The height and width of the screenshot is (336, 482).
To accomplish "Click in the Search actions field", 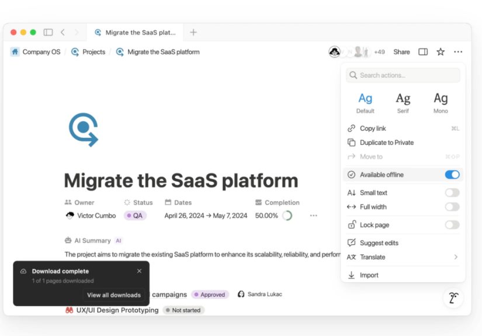I will (x=403, y=75).
